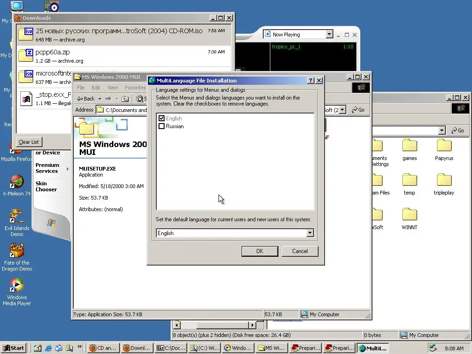Open Now Playing dropdown in Media Player
This screenshot has width=472, height=354.
pyautogui.click(x=329, y=34)
